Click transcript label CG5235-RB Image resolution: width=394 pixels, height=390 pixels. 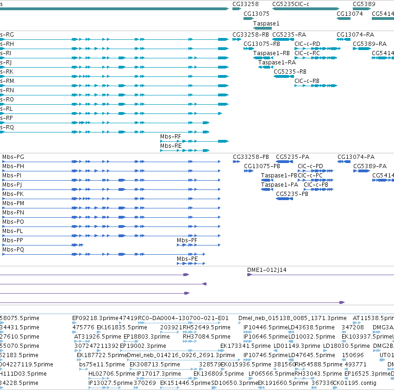click(x=290, y=72)
